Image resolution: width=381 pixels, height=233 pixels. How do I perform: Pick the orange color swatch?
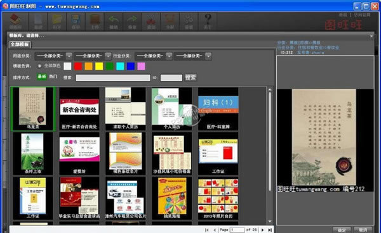coord(88,66)
